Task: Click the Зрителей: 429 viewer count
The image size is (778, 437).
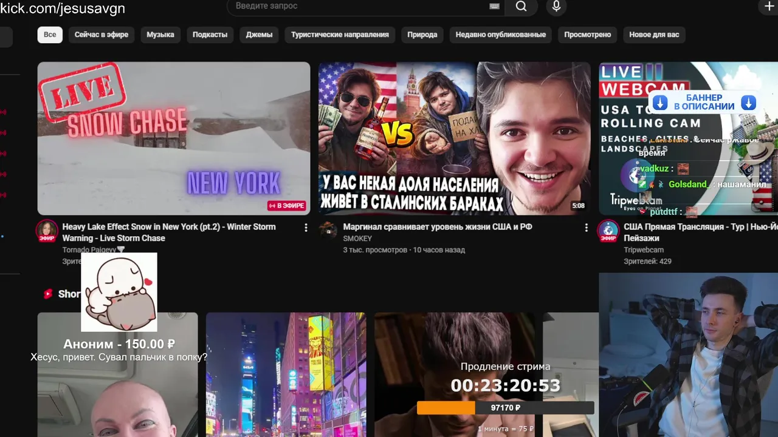Action: tap(647, 261)
